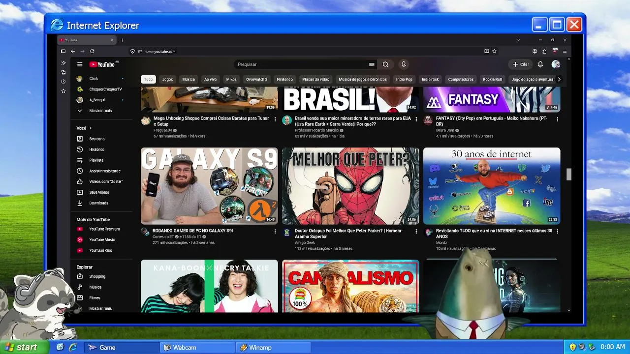Image resolution: width=630 pixels, height=354 pixels.
Task: Click the Criar button
Action: point(521,64)
